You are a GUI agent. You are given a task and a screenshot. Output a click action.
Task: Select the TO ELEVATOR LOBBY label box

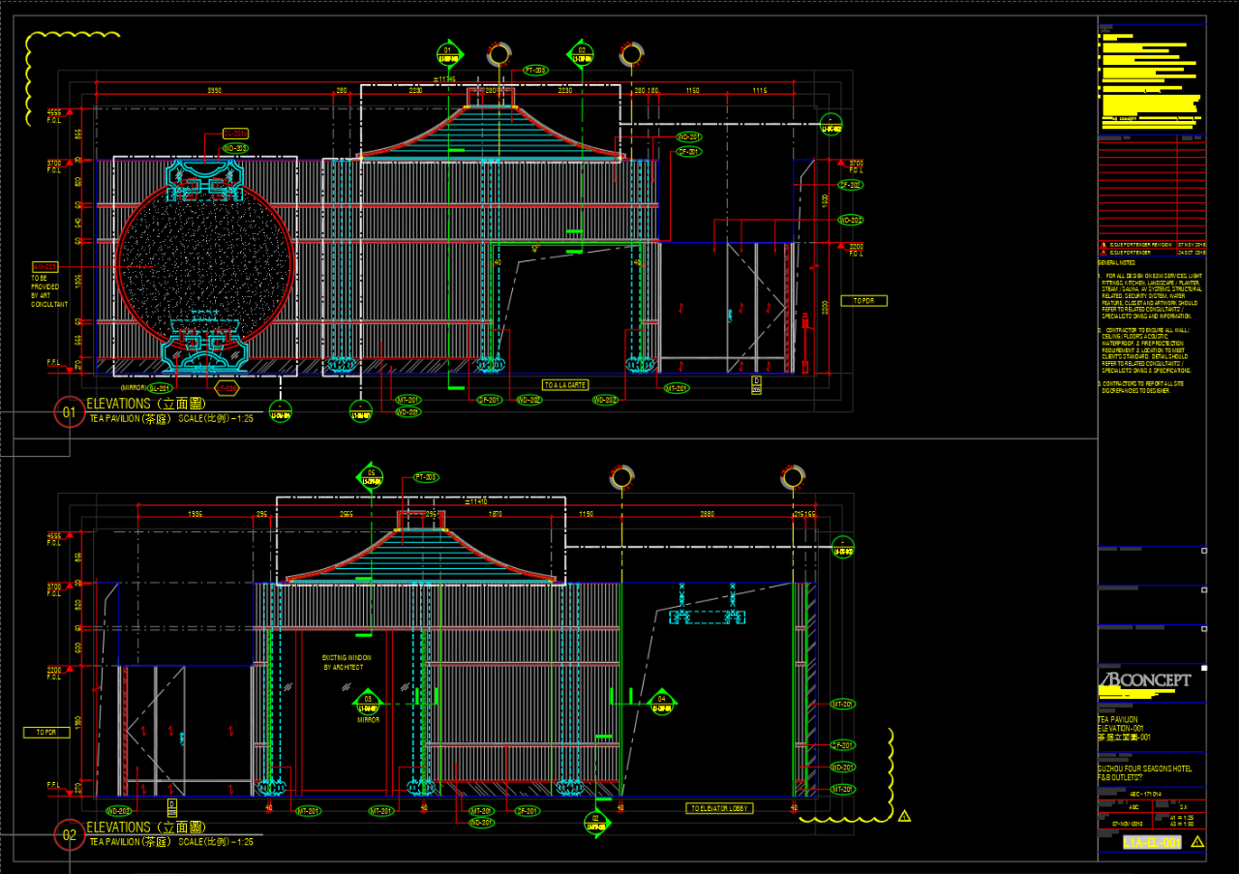[720, 808]
